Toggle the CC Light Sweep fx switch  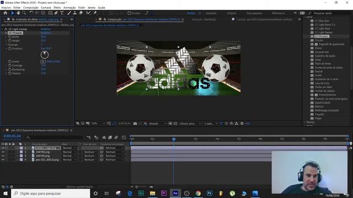coord(6,29)
